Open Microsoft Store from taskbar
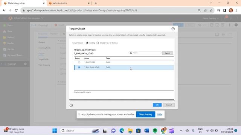The height and width of the screenshot is (135, 241). 138,130
